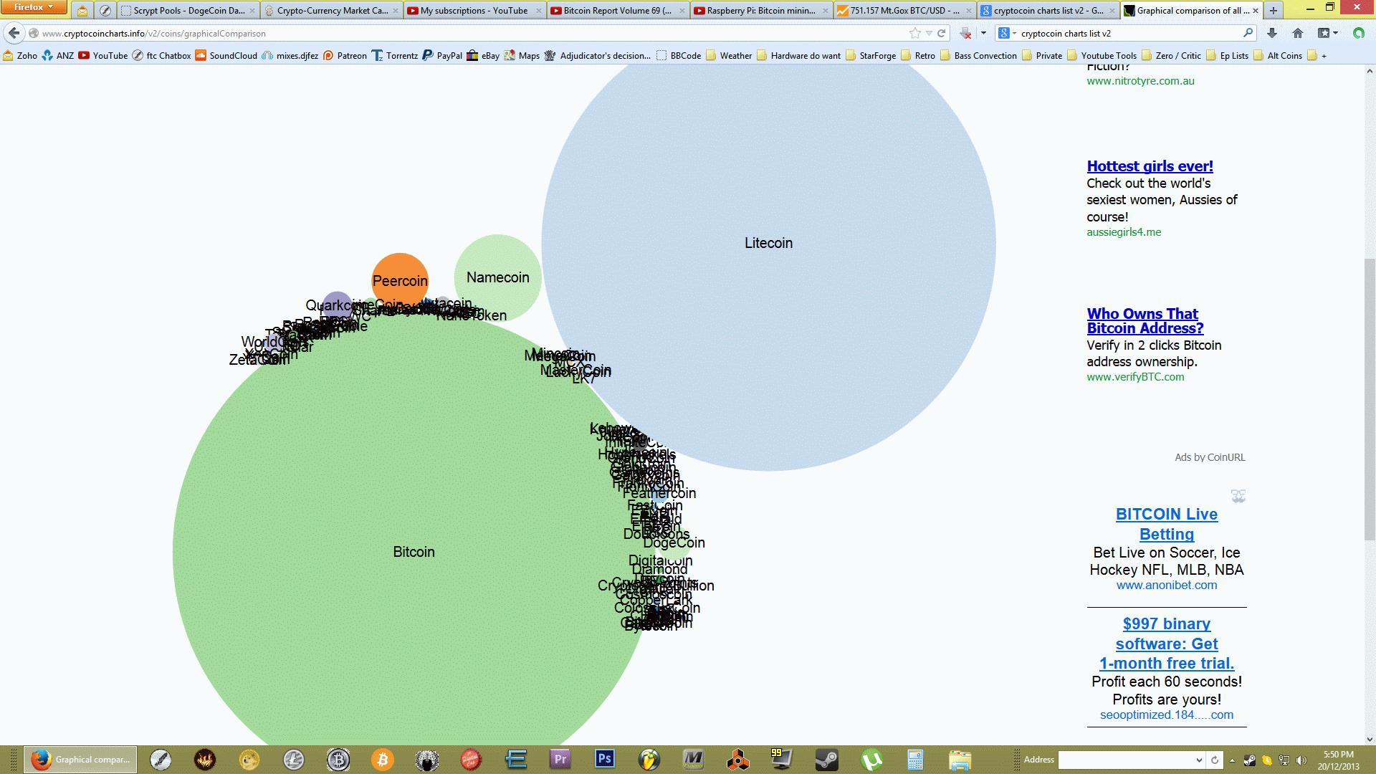Switch to My subscriptions YouTube tab
The image size is (1376, 774).
[474, 11]
